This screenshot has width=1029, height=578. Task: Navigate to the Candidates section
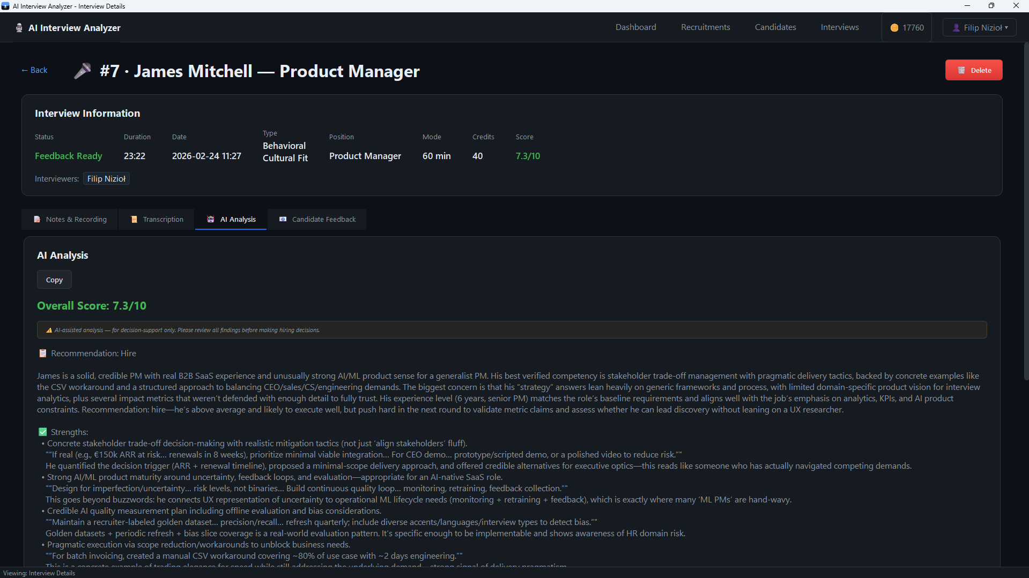(x=775, y=27)
